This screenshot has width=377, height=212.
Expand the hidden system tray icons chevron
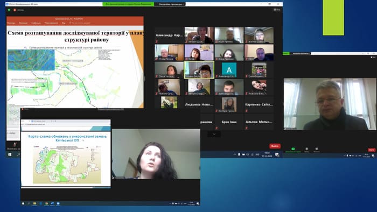click(235, 154)
